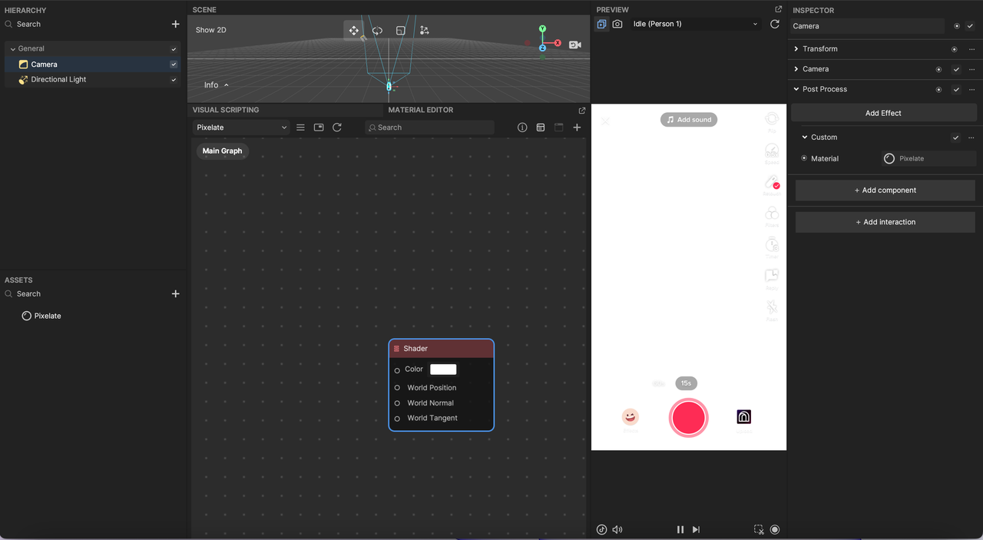Select the Move tool in Scene toolbar
The width and height of the screenshot is (983, 540).
click(353, 30)
